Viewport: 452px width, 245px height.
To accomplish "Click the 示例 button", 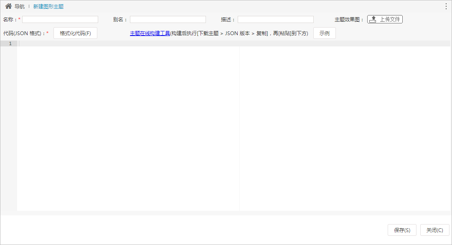I will (325, 33).
